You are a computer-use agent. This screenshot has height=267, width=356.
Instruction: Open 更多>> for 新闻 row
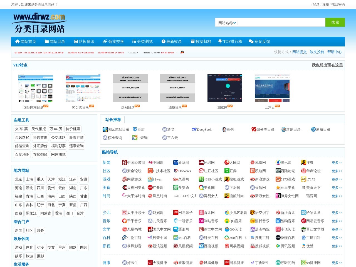(337, 163)
